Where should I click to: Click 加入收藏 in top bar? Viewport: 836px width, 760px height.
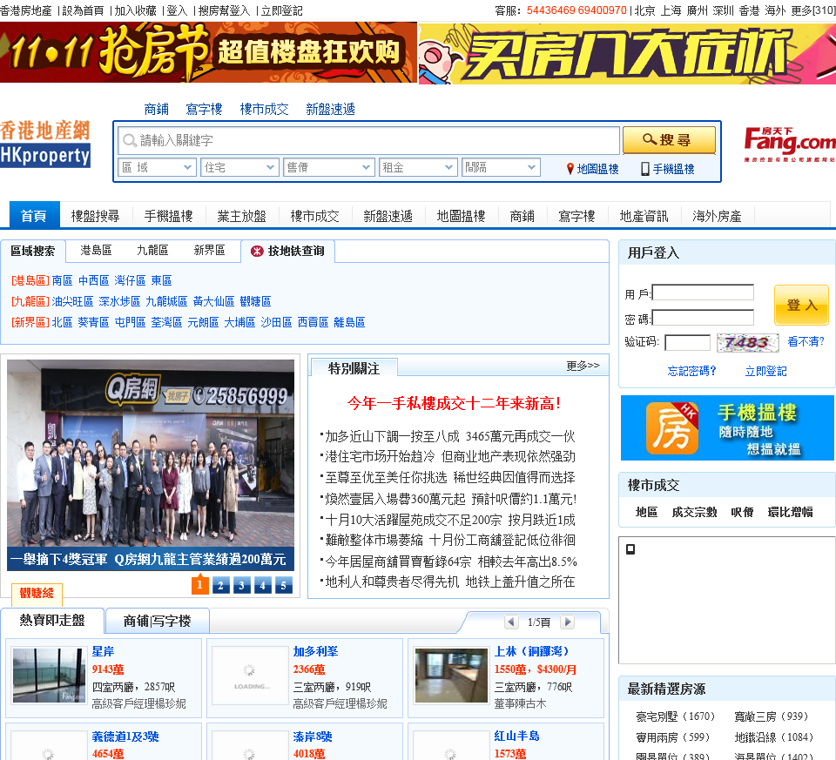[x=136, y=10]
